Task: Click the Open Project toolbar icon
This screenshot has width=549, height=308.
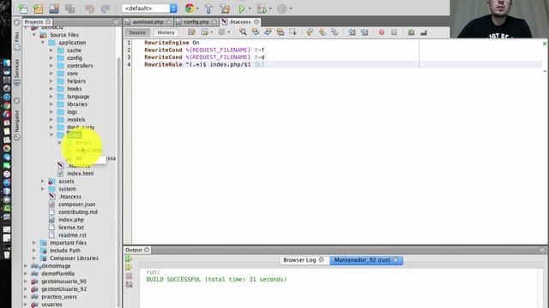Action: tap(54, 9)
